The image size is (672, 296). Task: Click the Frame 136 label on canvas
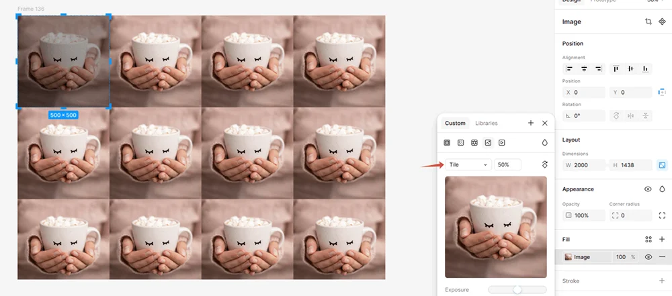pyautogui.click(x=31, y=9)
